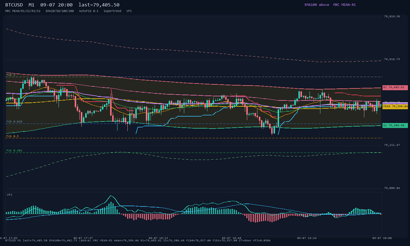Click the Fib 0.382 level label
Viewport: 410px width, 246px height.
(14, 151)
